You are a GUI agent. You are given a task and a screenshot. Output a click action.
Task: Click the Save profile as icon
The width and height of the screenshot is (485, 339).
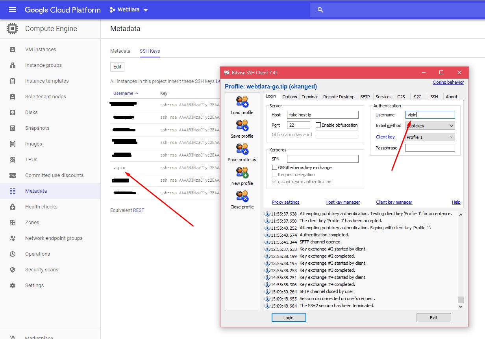(x=242, y=149)
